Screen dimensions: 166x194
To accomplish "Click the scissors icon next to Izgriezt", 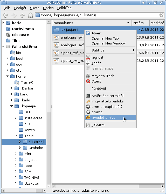I will click(88, 57).
